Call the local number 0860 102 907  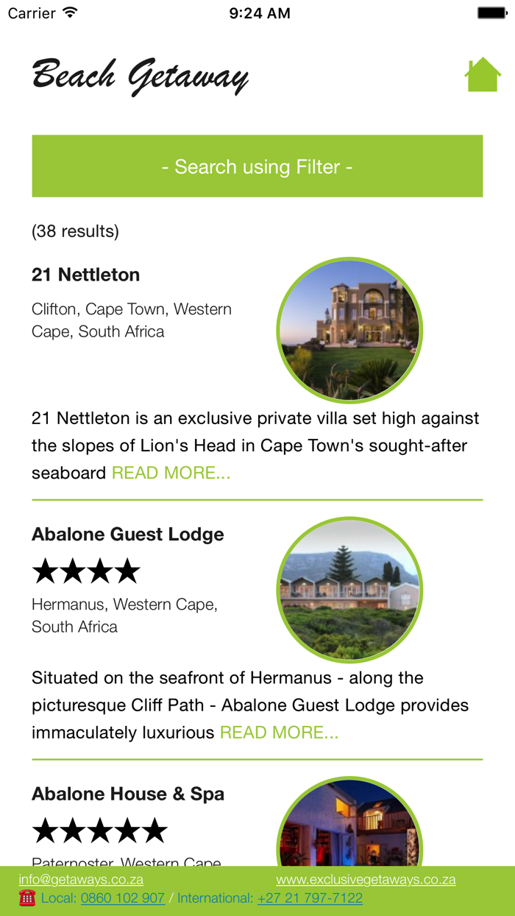(x=123, y=898)
